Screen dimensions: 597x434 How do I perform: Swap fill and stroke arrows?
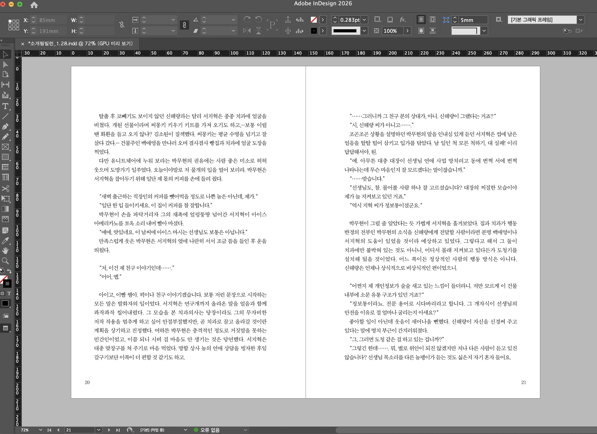(9, 271)
